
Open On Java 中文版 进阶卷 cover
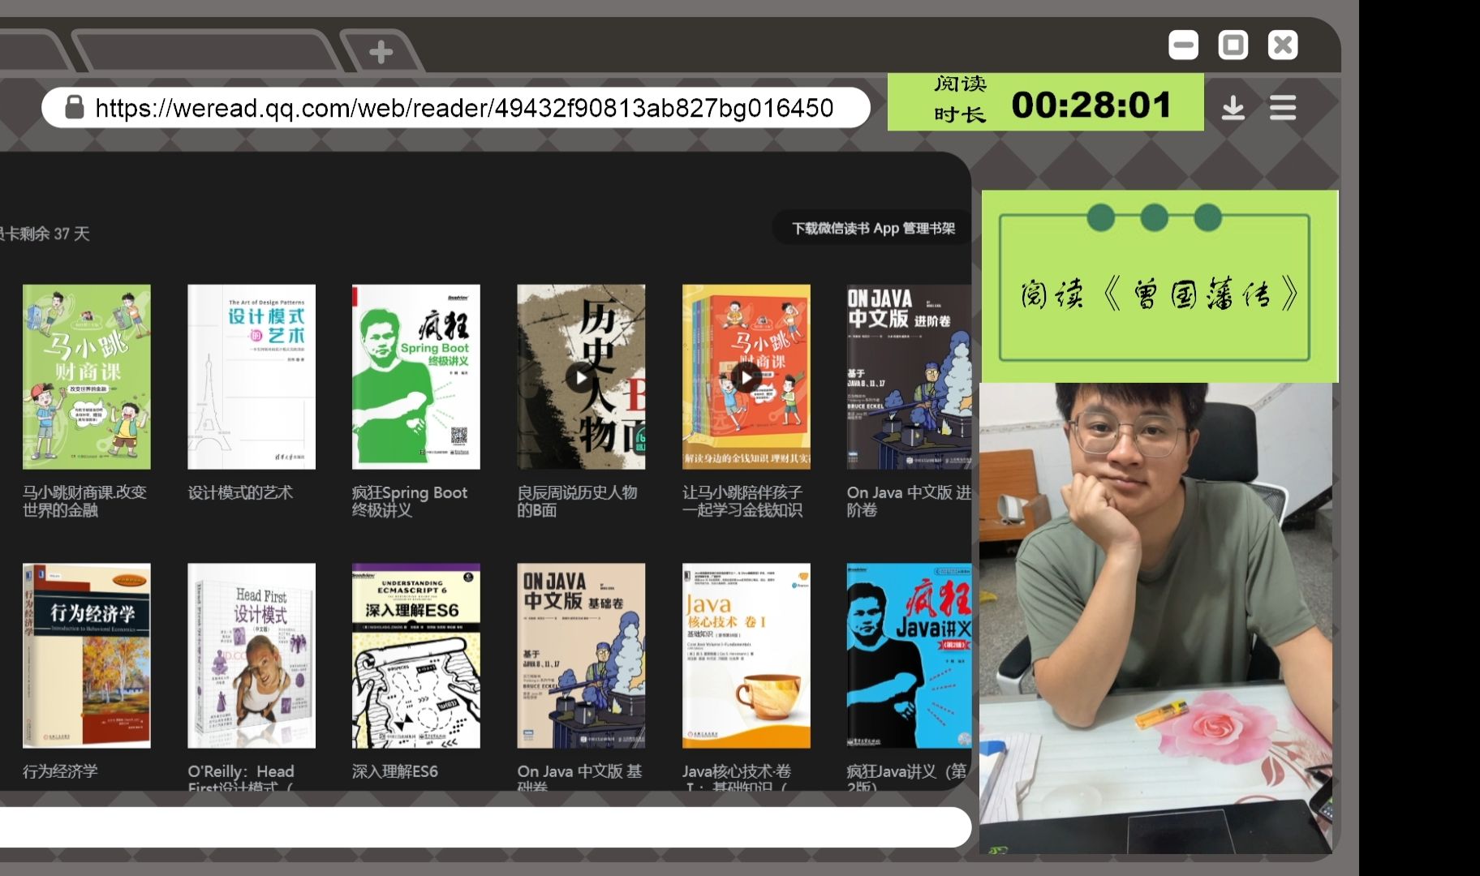[909, 376]
